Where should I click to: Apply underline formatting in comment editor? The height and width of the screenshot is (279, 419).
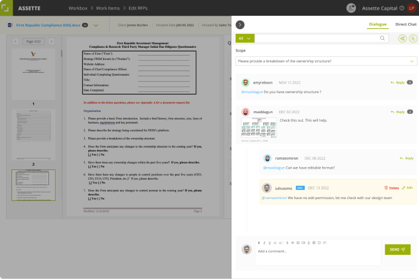269,243
